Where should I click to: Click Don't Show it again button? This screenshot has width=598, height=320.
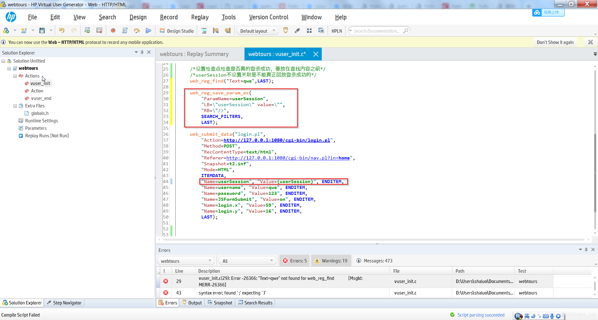[555, 42]
